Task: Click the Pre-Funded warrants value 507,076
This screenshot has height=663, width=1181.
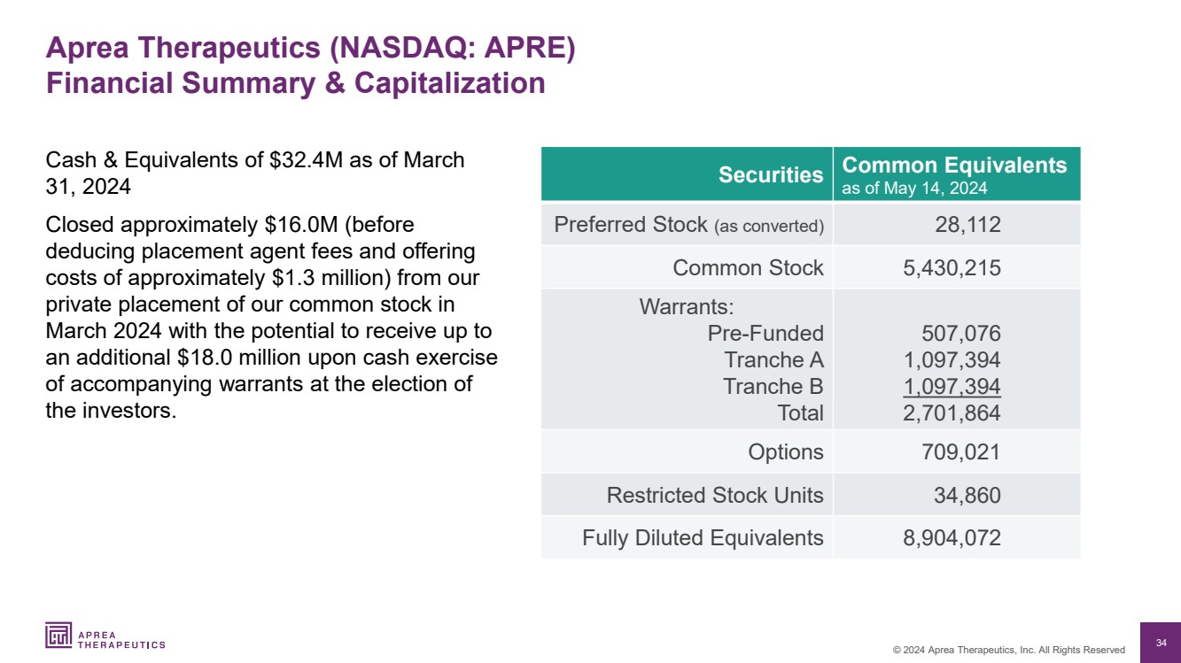Action: pyautogui.click(x=960, y=334)
